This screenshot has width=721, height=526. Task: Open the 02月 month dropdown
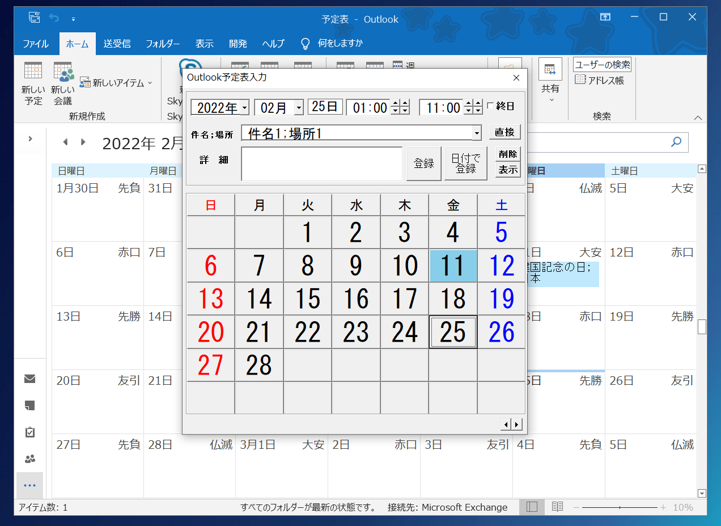click(299, 107)
